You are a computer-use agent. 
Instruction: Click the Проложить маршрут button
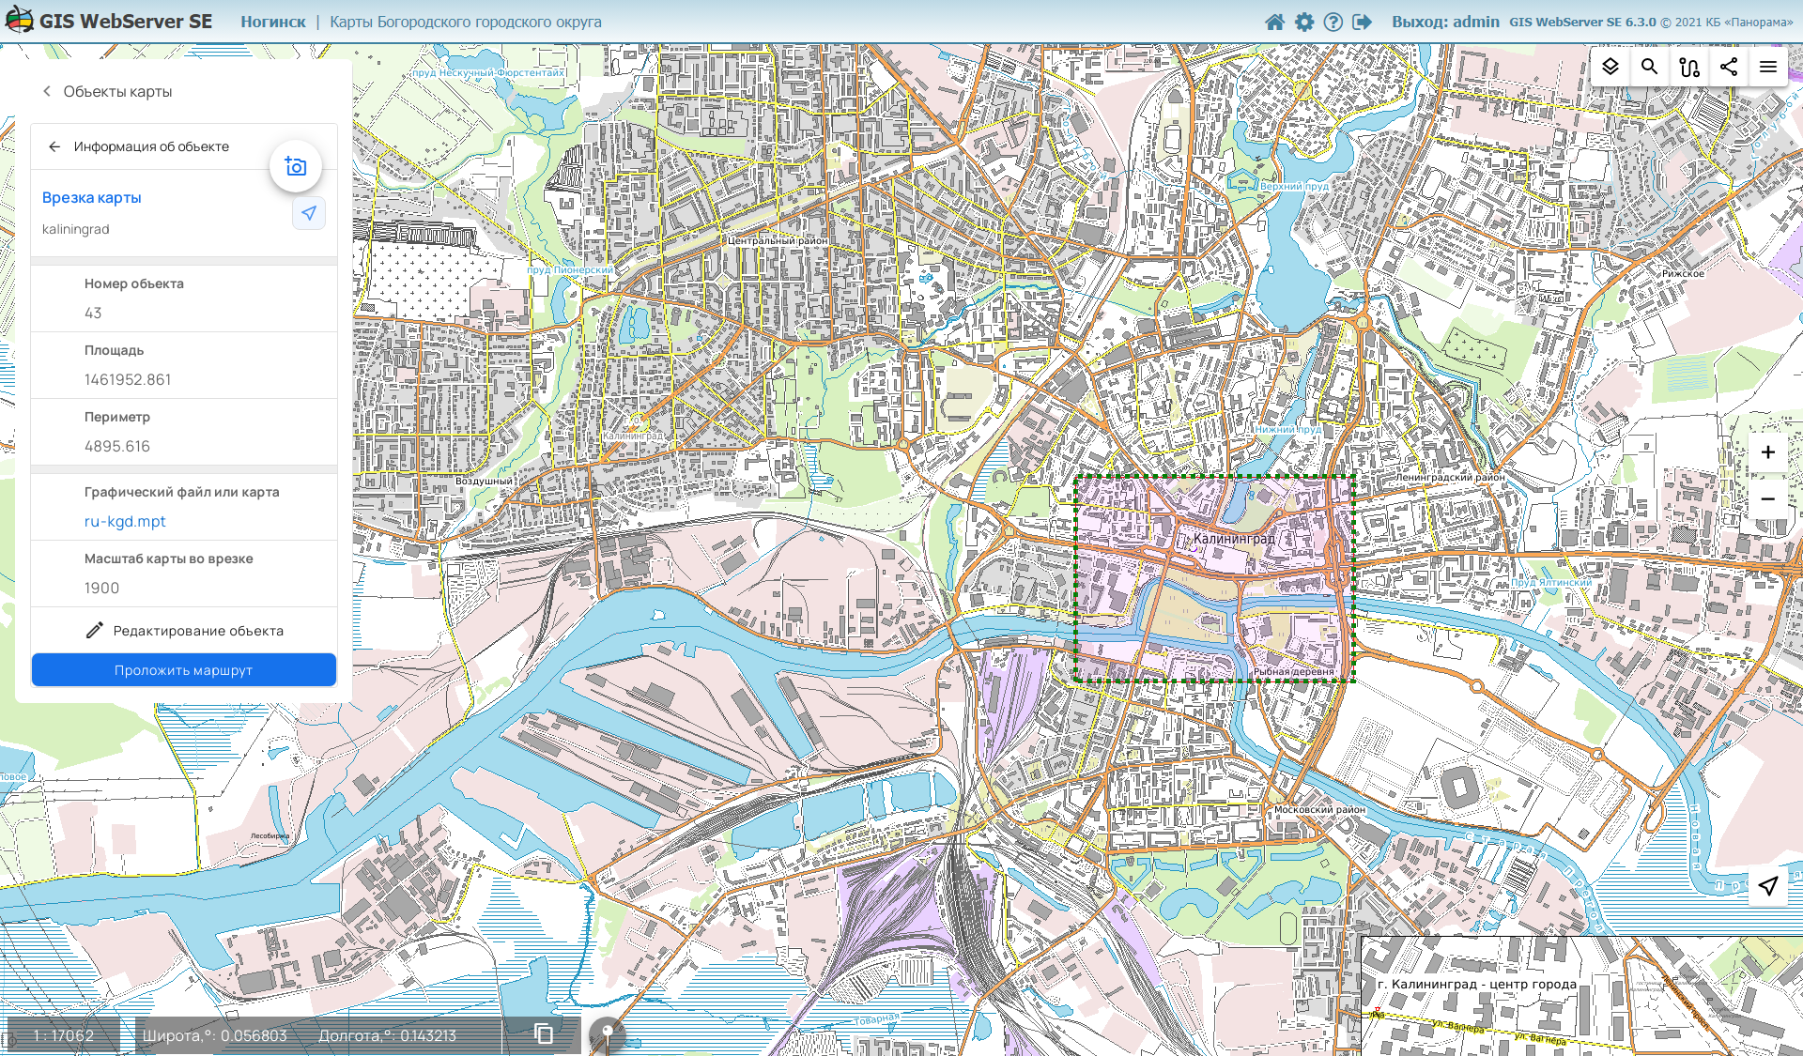pos(184,670)
